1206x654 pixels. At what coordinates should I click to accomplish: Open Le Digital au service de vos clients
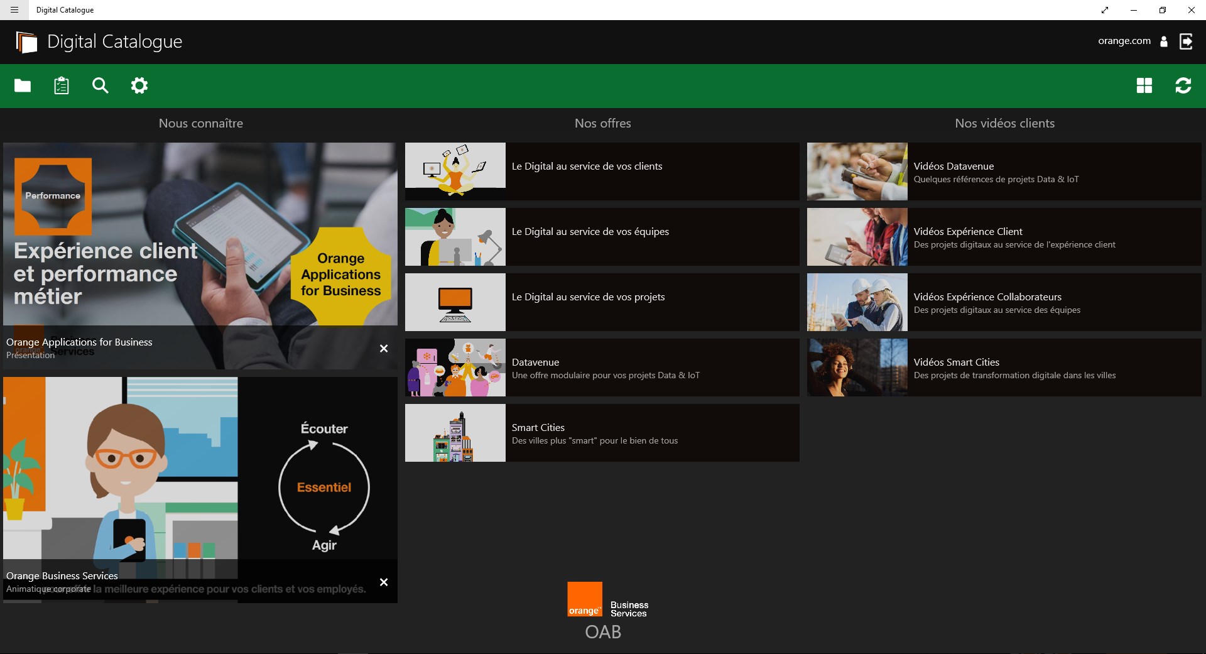tap(602, 172)
